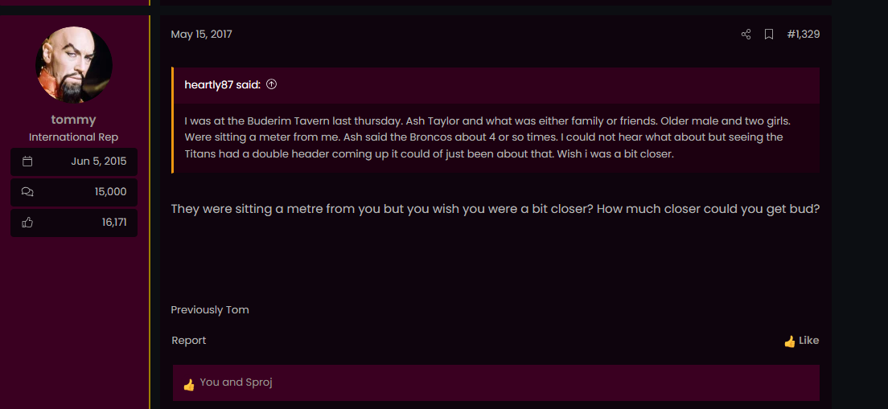The image size is (888, 409).
Task: Click the share icon on post #1,329
Action: coord(746,35)
